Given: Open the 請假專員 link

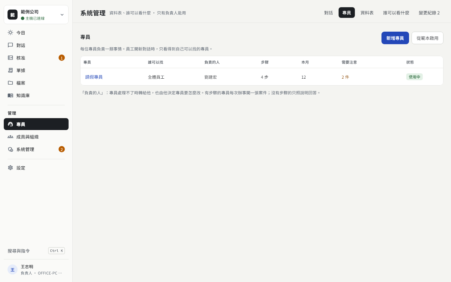Looking at the screenshot, I should [94, 77].
